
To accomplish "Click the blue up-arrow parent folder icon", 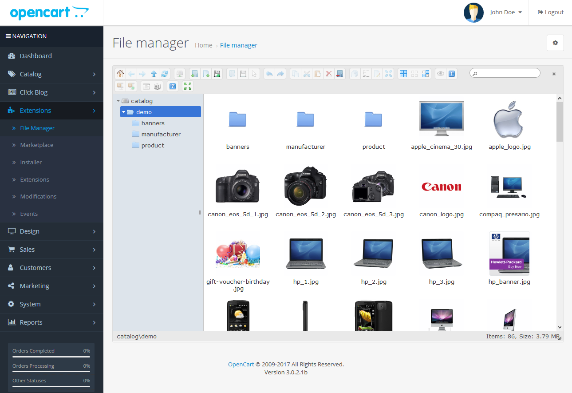I will (x=154, y=74).
